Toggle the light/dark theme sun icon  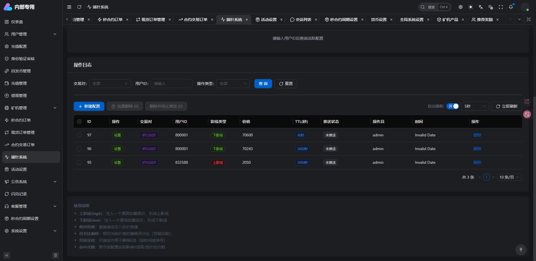pyautogui.click(x=471, y=7)
